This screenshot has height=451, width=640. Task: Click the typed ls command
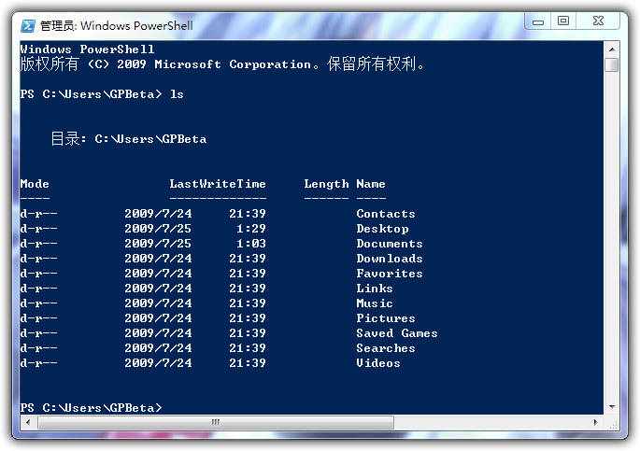point(177,94)
